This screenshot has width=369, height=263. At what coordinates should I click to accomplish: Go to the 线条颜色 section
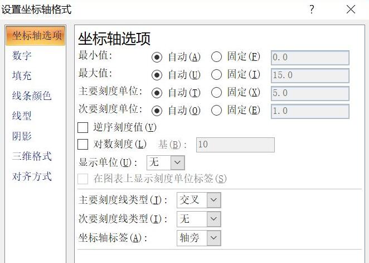32,96
